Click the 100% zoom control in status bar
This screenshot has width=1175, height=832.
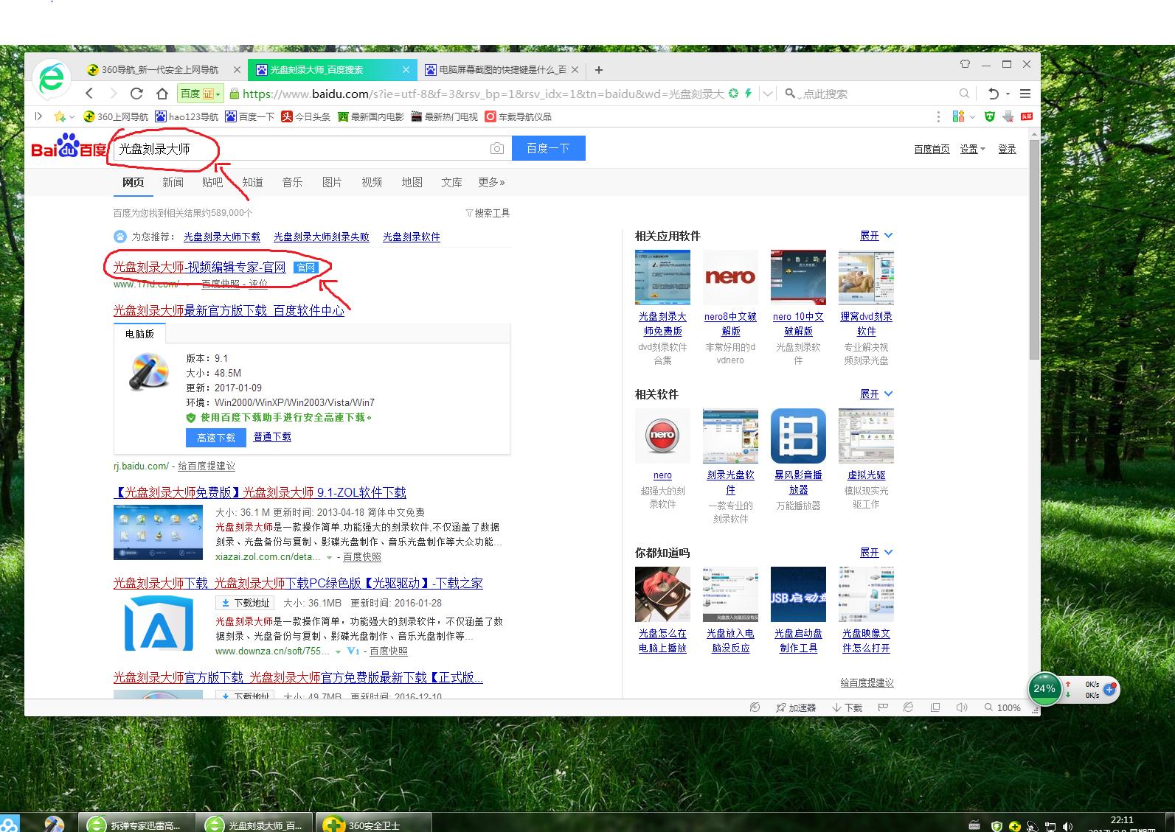1002,707
